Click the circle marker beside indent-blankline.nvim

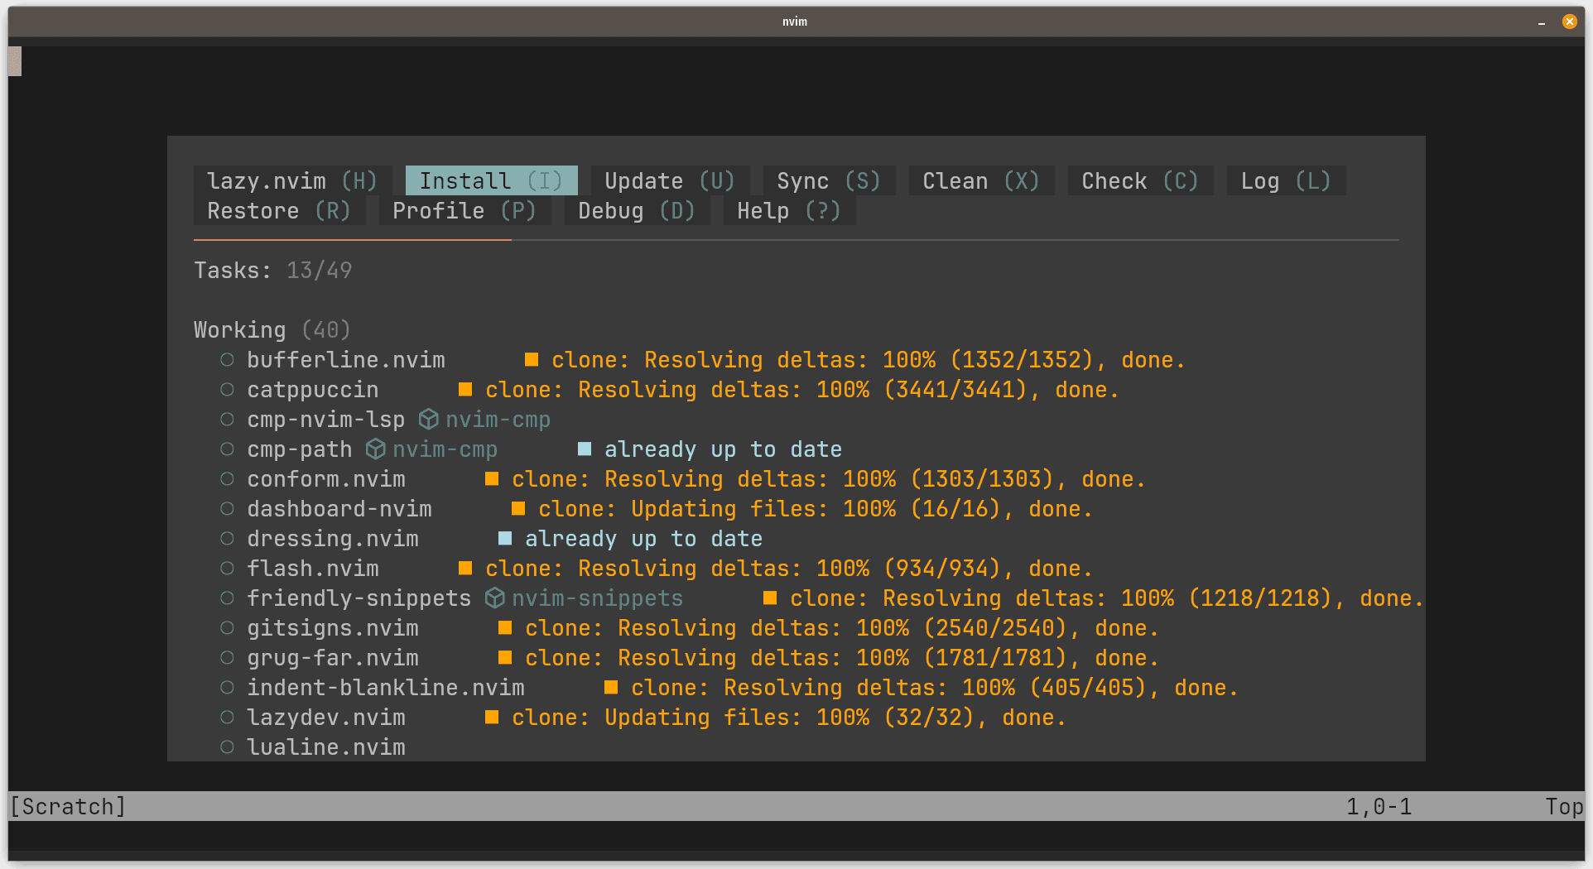click(227, 688)
